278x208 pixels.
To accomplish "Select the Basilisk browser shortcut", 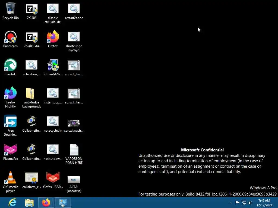I will [x=11, y=67].
